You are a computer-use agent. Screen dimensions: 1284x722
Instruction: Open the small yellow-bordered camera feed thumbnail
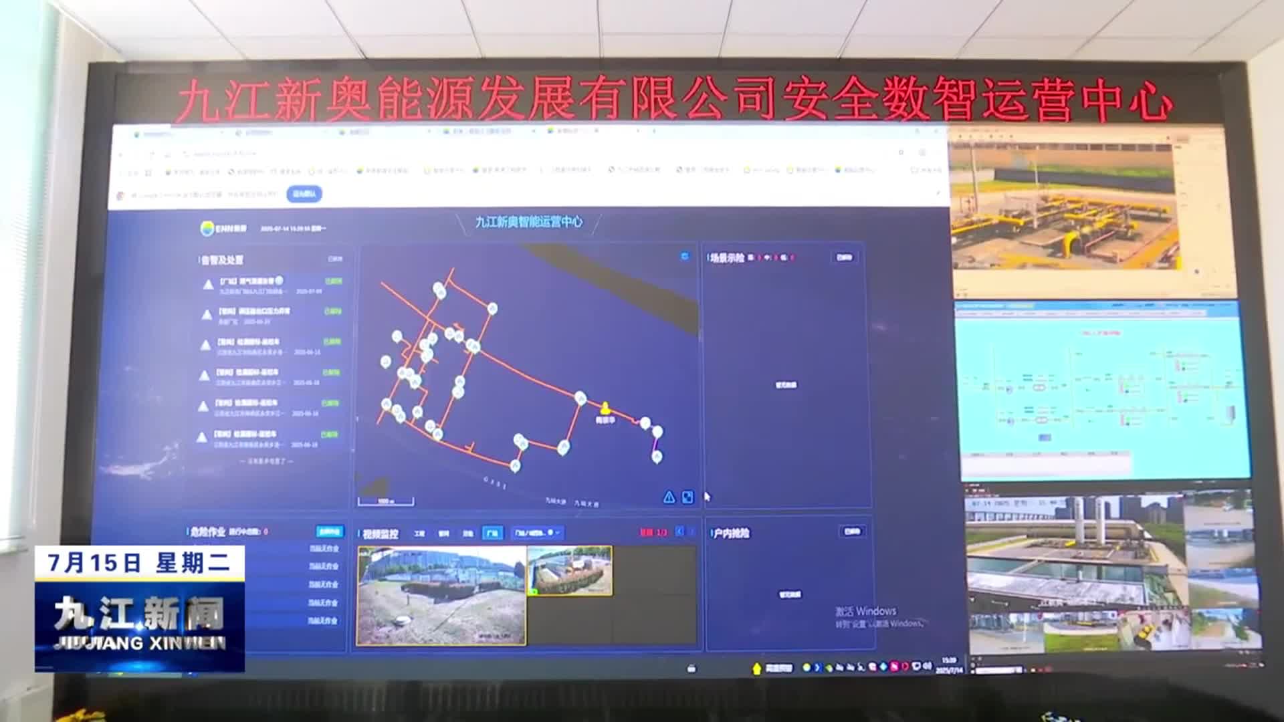[x=570, y=571]
